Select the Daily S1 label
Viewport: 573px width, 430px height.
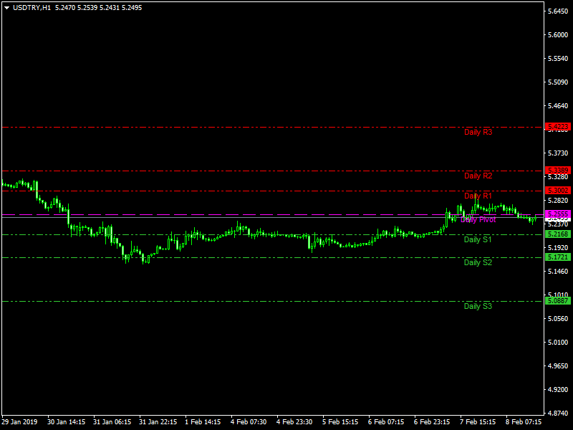(x=478, y=239)
